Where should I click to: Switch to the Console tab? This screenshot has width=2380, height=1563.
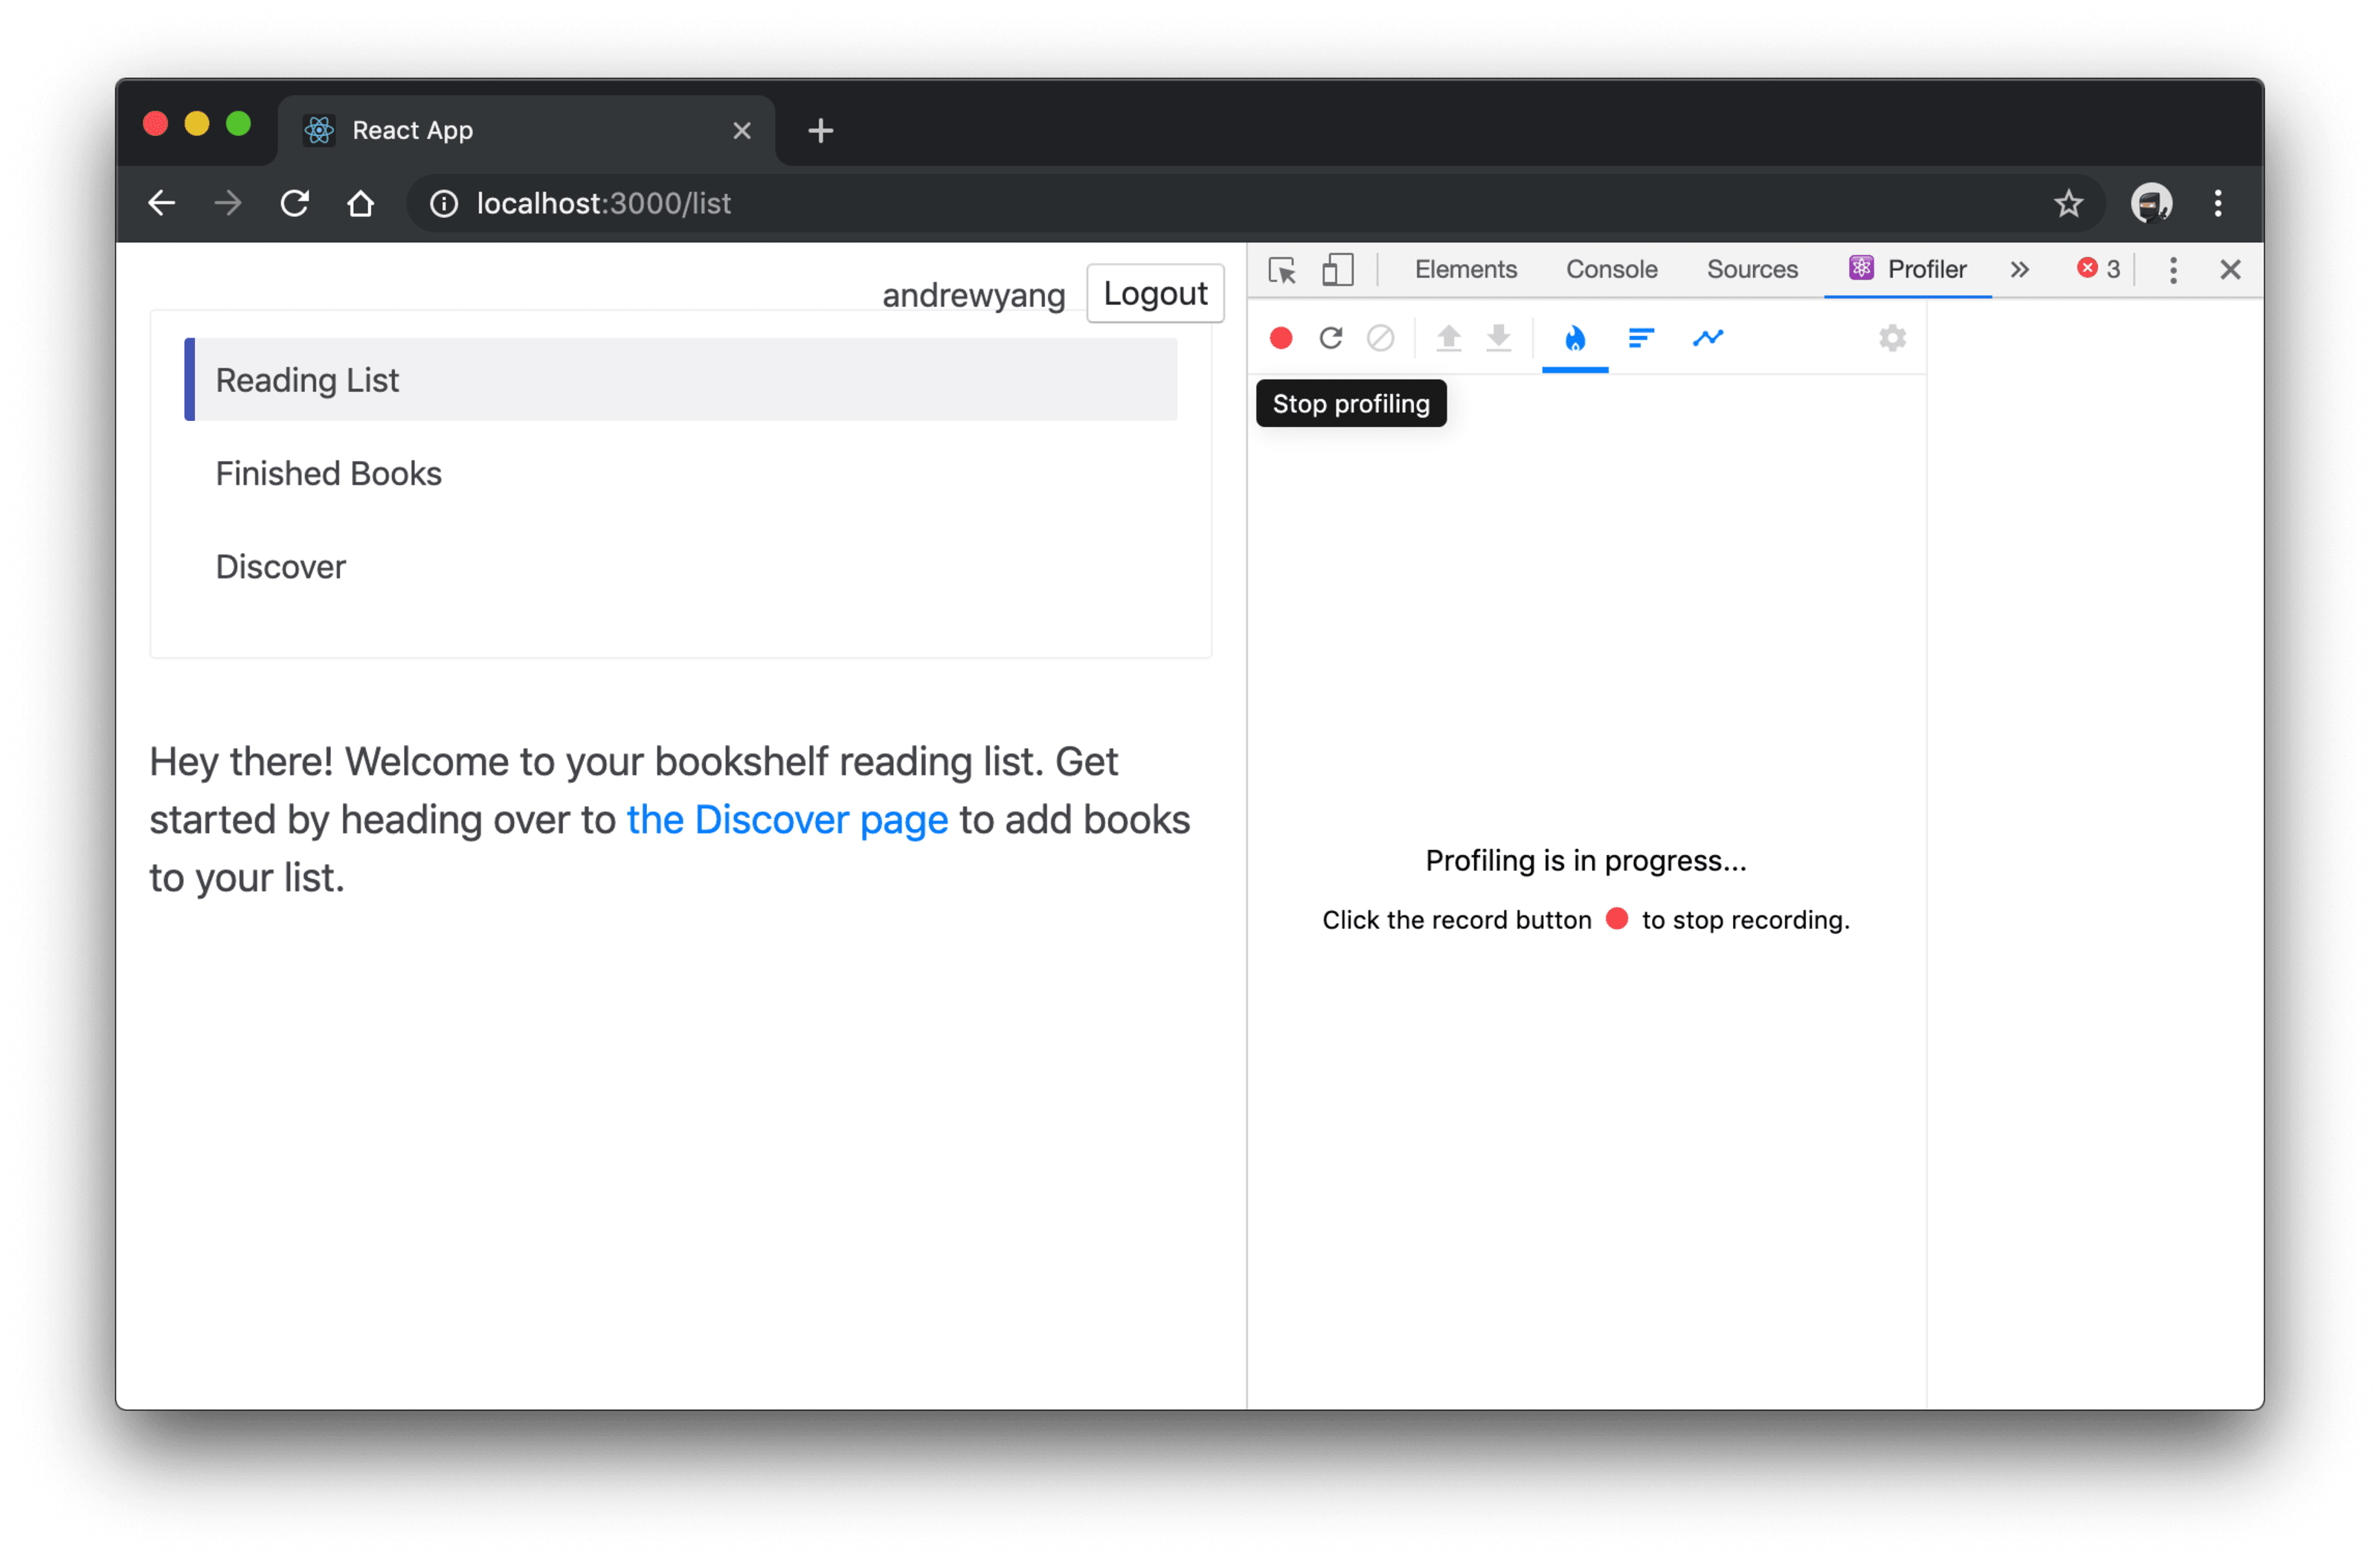click(1611, 269)
